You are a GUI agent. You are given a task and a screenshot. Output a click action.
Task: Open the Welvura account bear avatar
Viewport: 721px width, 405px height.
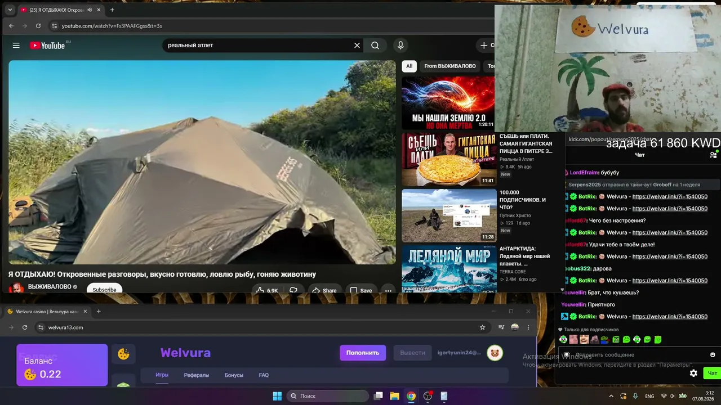point(495,353)
